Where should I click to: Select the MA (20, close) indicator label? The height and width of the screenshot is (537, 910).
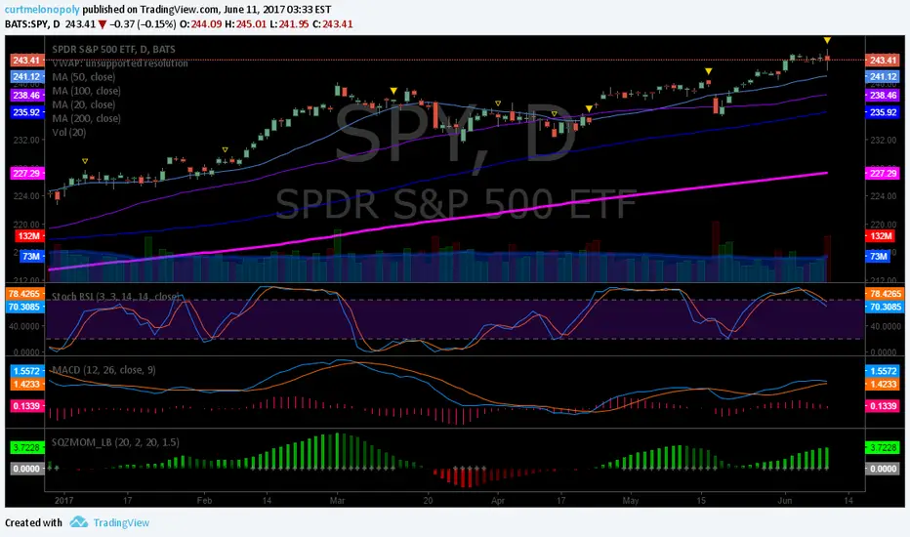click(84, 105)
